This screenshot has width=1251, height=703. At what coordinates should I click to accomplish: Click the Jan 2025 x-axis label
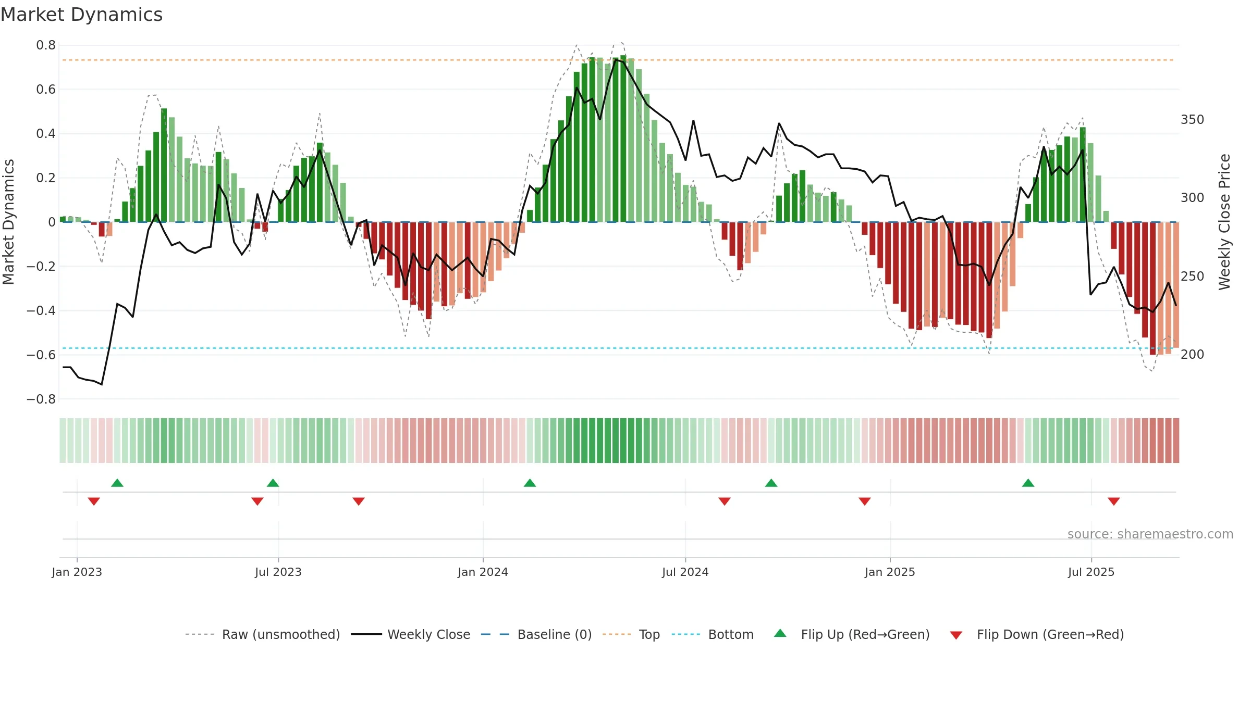pos(890,572)
